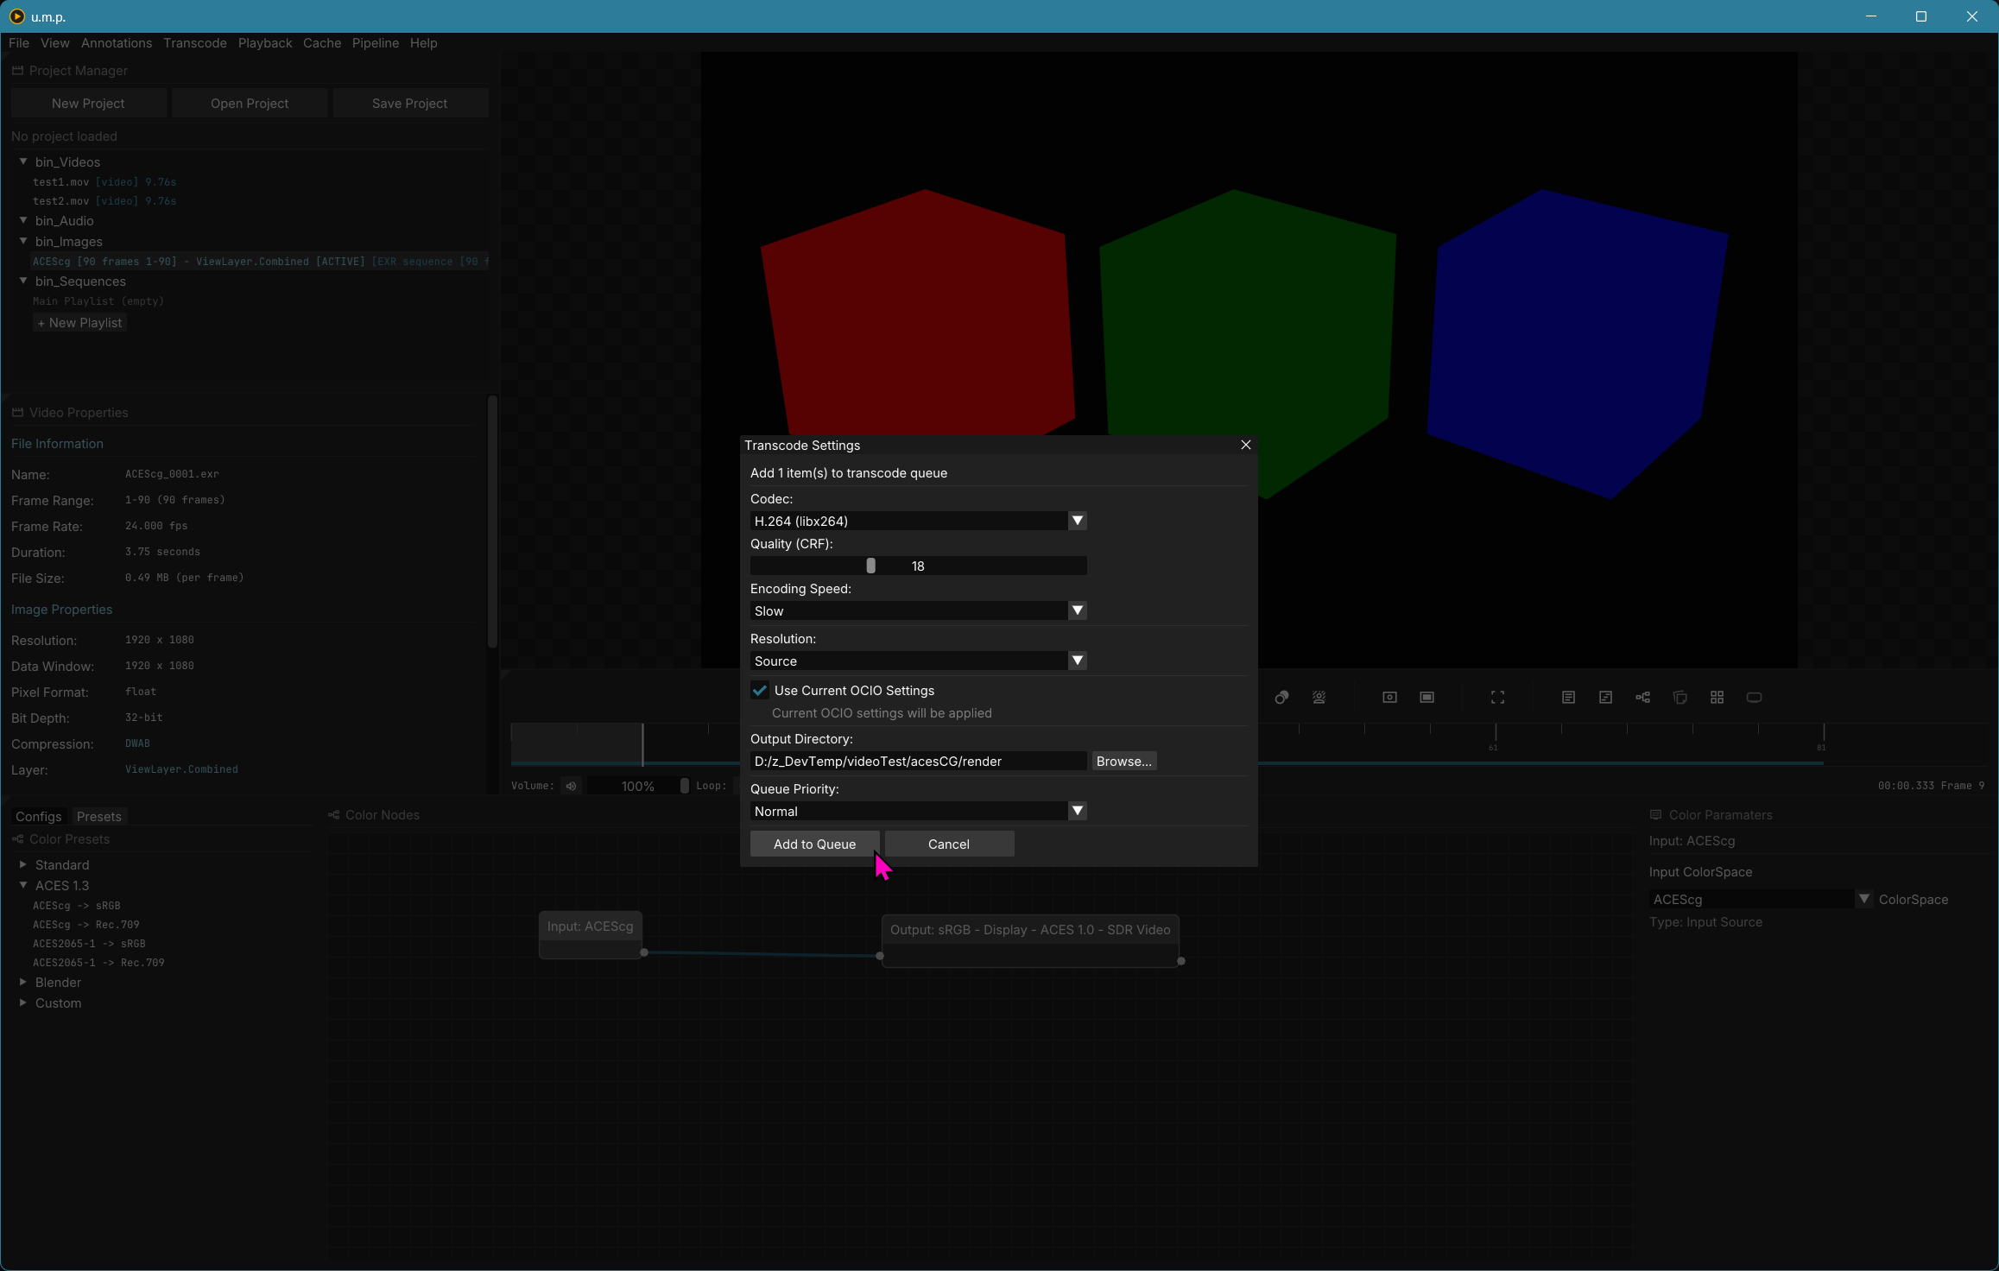Click the stacked notes icon

(1680, 698)
